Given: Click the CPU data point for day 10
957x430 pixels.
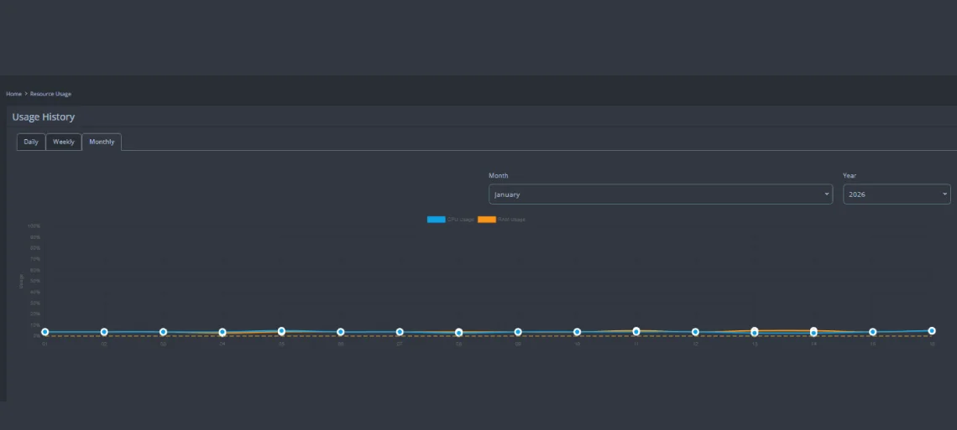Looking at the screenshot, I should (x=578, y=332).
